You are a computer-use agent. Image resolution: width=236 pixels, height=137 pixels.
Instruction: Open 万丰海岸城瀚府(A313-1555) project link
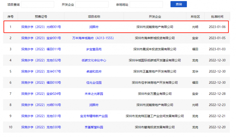[93, 38]
